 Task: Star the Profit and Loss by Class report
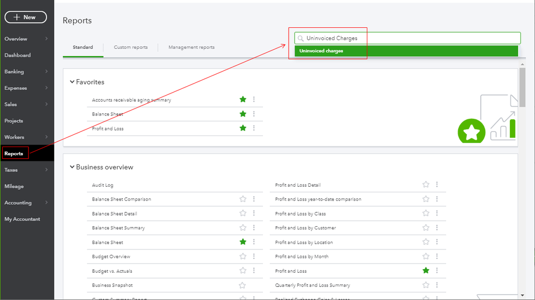[x=426, y=213]
